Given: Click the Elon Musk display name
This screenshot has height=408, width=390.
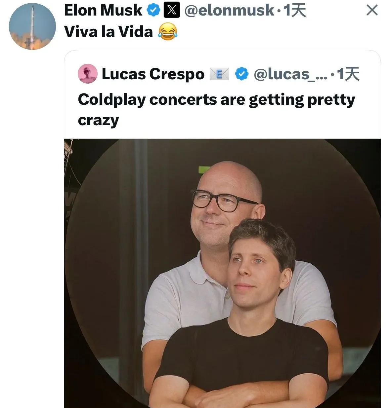Looking at the screenshot, I should point(103,11).
